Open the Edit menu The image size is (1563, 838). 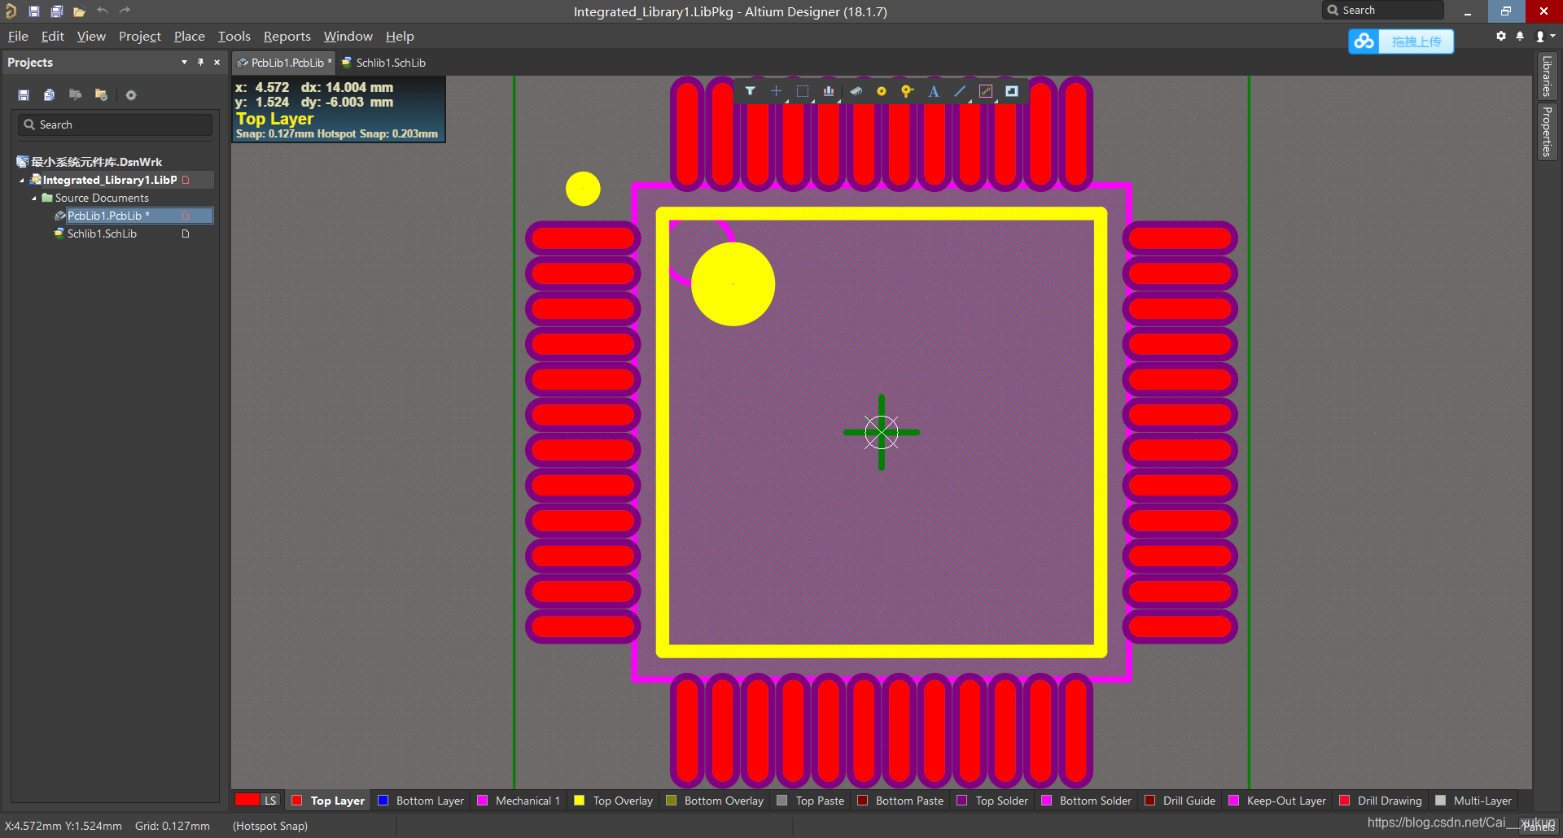coord(53,37)
